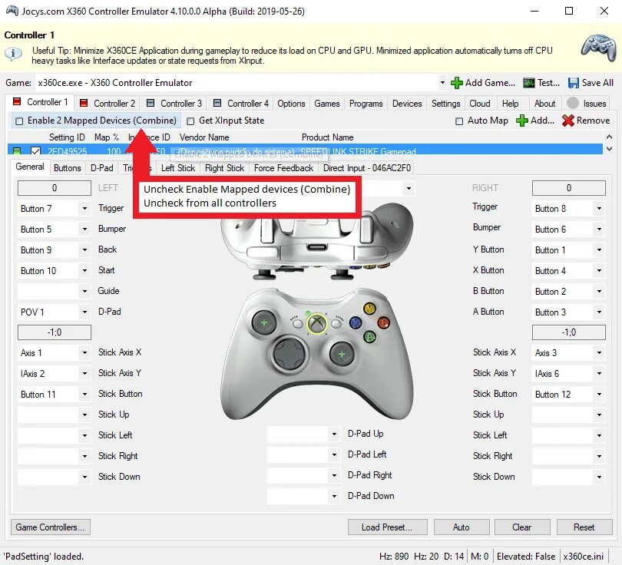The image size is (622, 565).
Task: Click the Save All floppy disk icon
Action: [573, 83]
